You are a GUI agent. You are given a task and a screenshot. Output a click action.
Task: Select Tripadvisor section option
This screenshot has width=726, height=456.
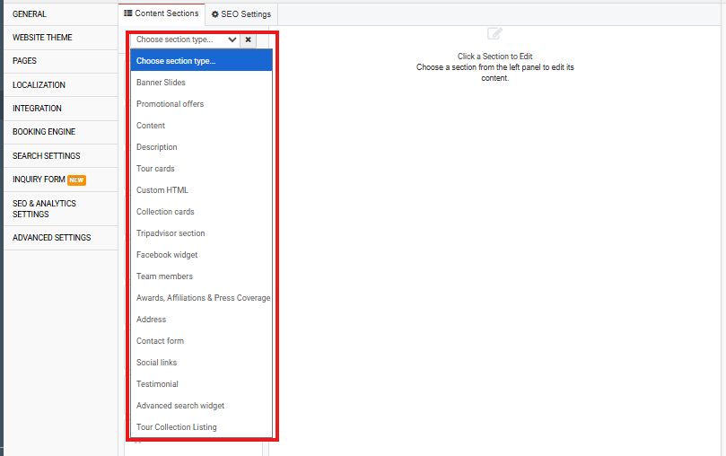click(x=171, y=233)
